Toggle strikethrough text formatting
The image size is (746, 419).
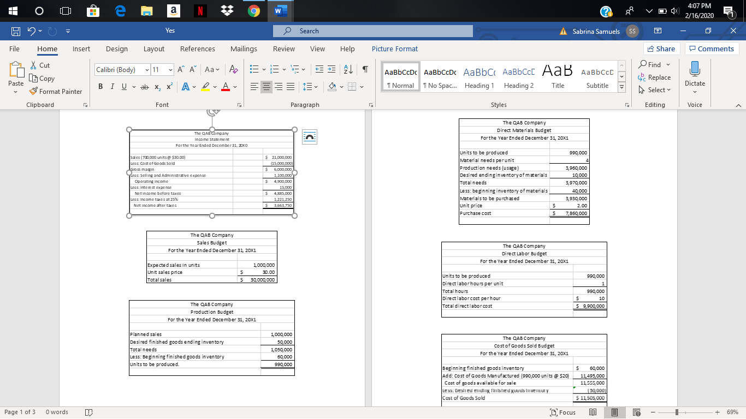144,87
